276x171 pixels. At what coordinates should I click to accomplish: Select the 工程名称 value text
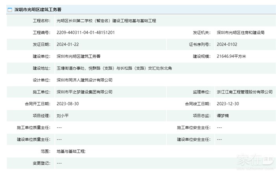tap(106, 20)
